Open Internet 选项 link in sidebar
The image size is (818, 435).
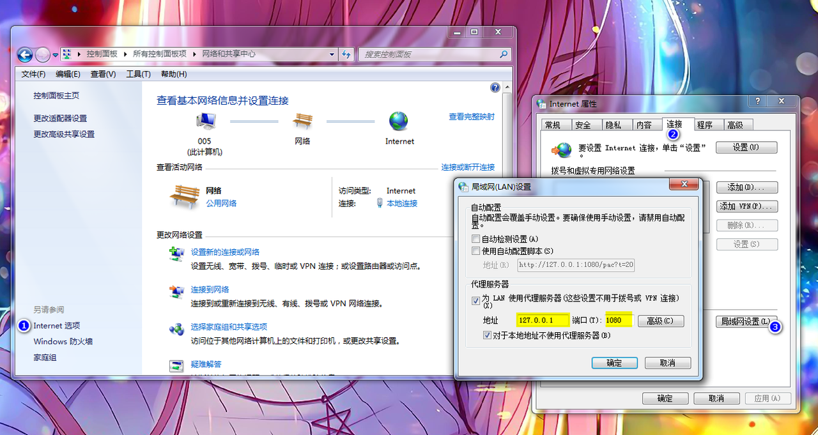point(57,326)
